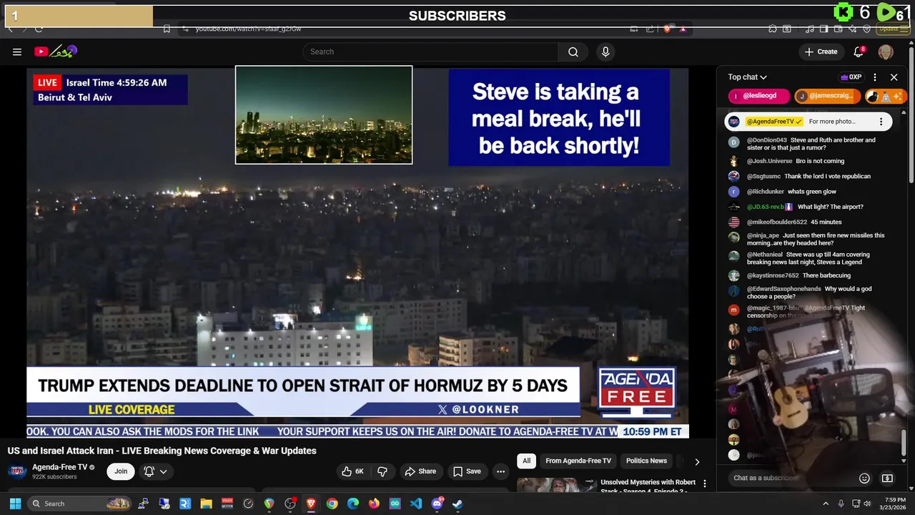Open the 0XP crown badge

[851, 77]
